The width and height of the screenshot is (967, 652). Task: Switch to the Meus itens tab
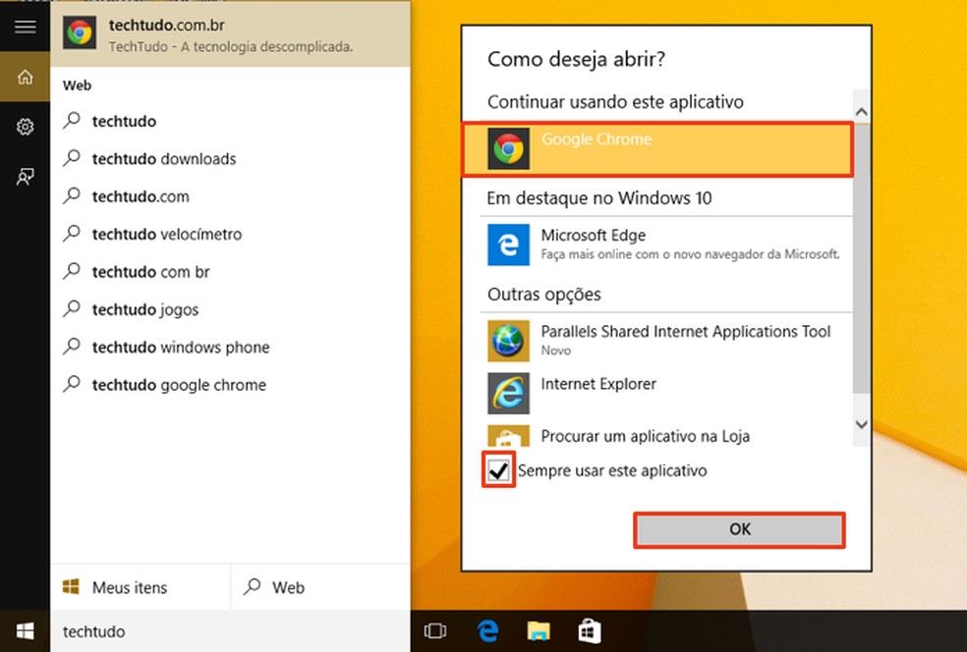point(128,587)
